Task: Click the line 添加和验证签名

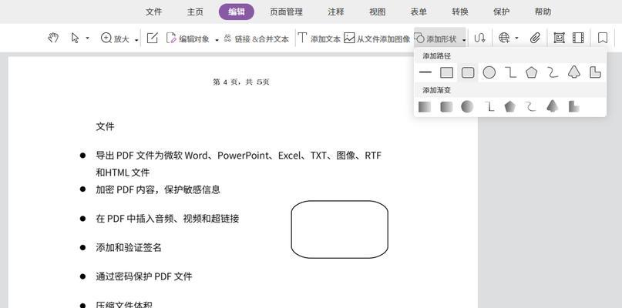Action: (129, 248)
